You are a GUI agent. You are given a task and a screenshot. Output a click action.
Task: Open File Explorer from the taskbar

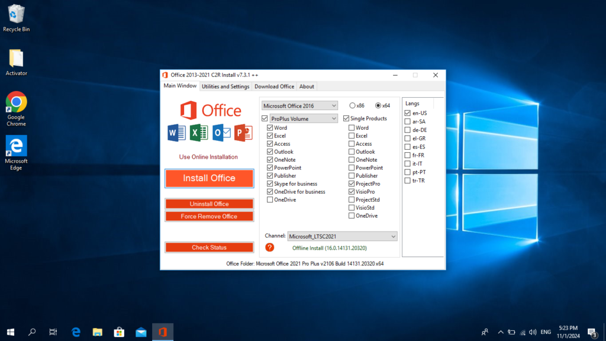pyautogui.click(x=98, y=332)
